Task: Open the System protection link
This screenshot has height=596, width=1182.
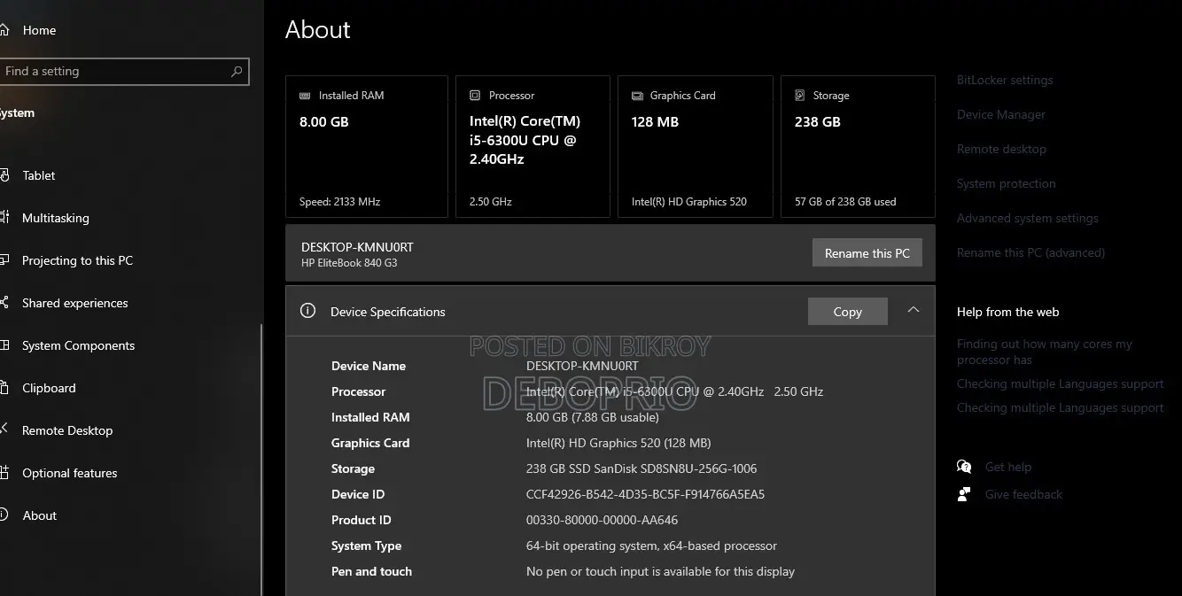Action: click(x=1007, y=183)
